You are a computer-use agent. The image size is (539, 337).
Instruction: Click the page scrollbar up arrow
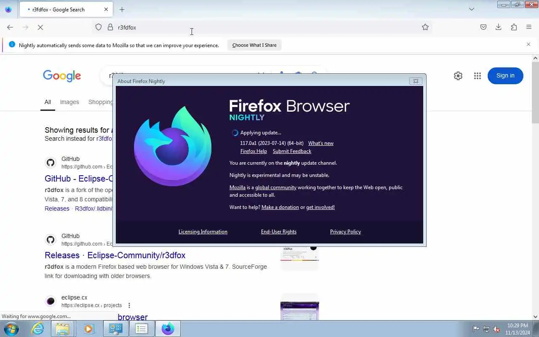coord(535,58)
